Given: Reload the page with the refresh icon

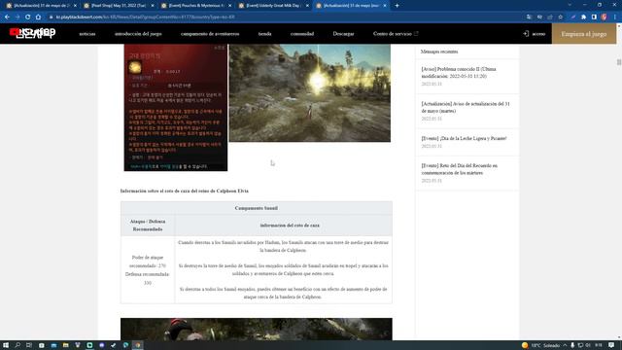Looking at the screenshot, I should (28, 17).
